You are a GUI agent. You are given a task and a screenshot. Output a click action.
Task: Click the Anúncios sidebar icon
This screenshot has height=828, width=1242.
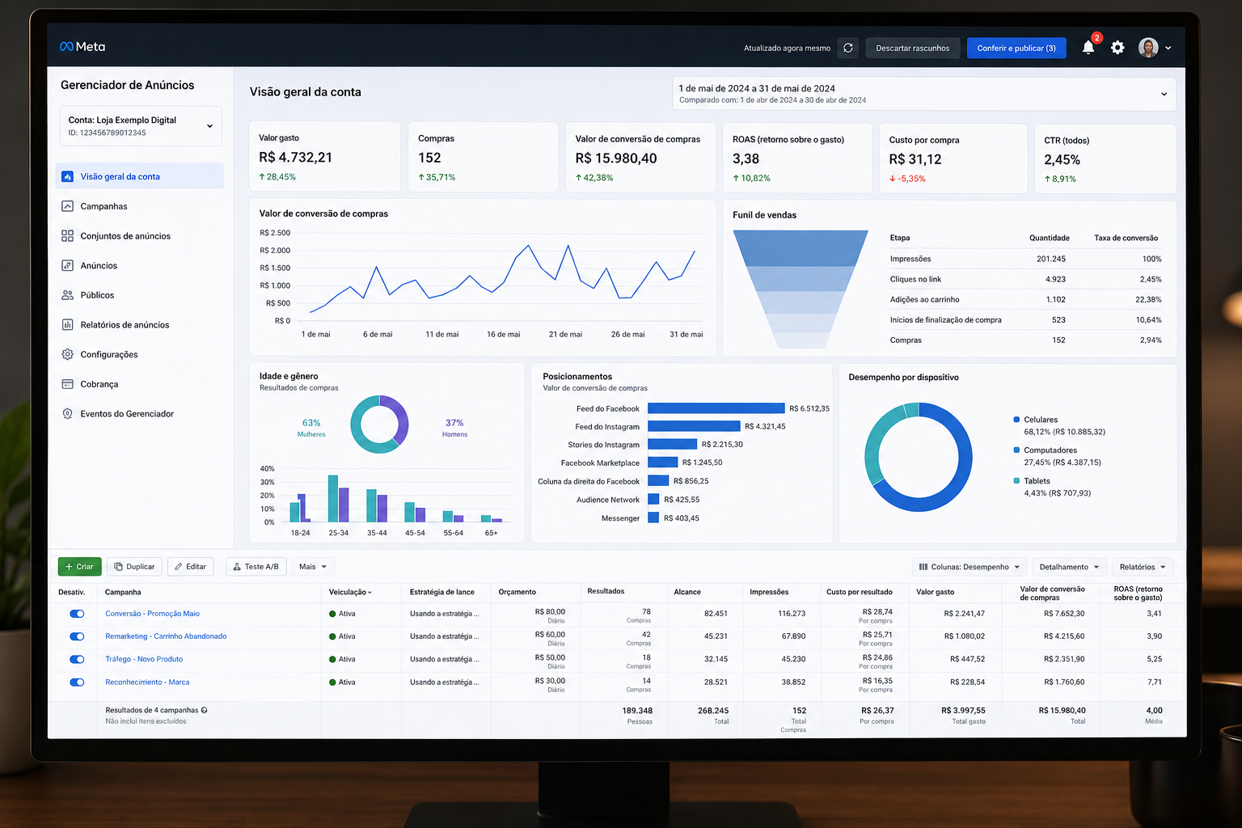68,265
